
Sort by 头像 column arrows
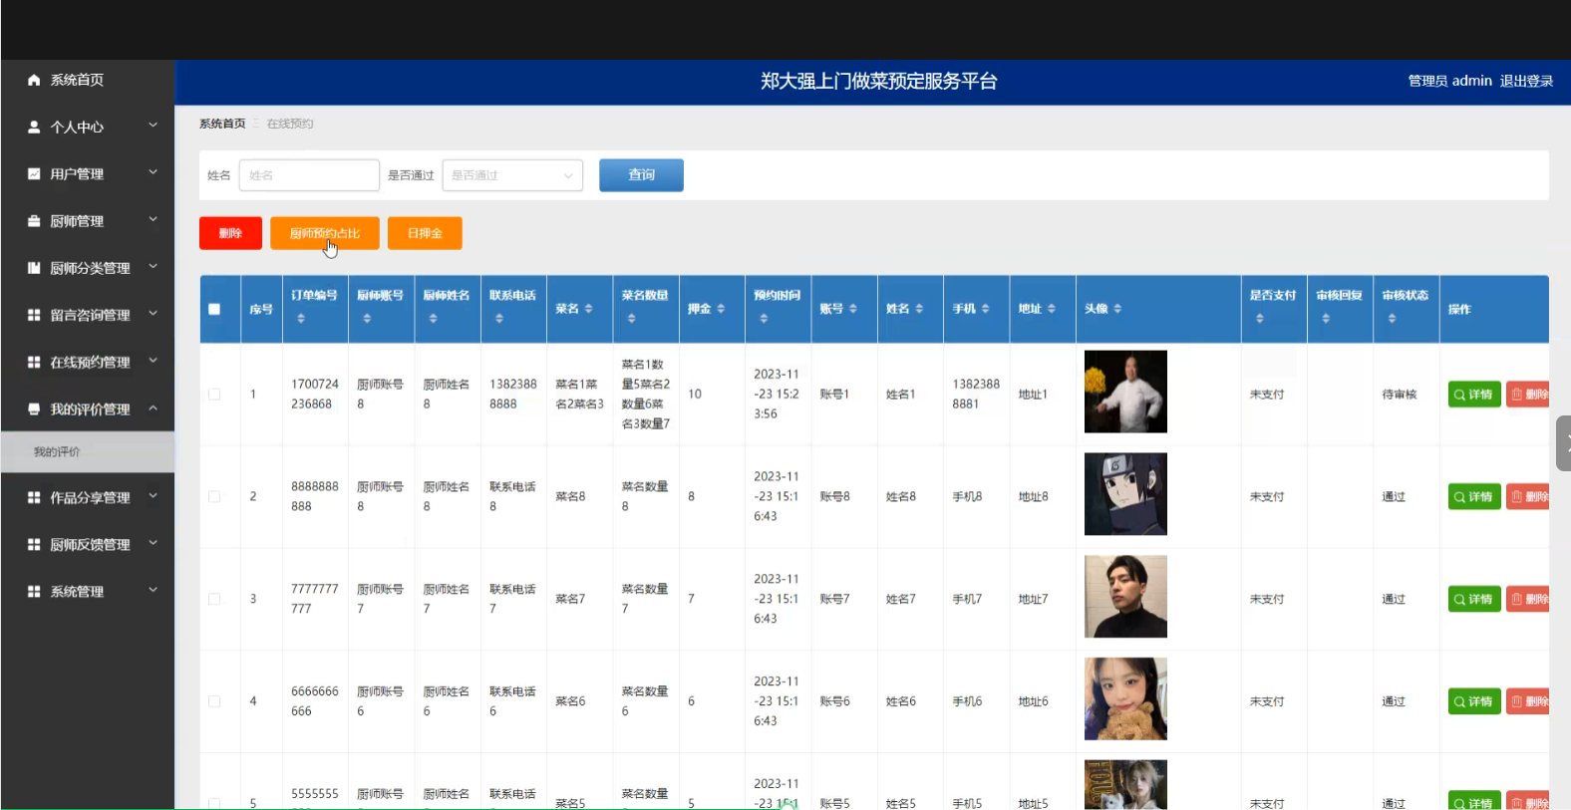1117,309
